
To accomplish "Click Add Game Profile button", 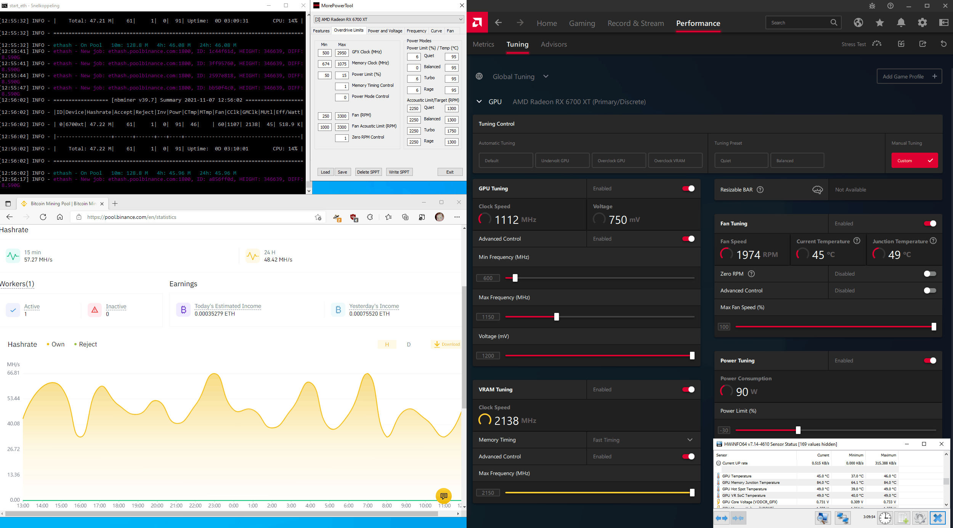I will point(909,77).
